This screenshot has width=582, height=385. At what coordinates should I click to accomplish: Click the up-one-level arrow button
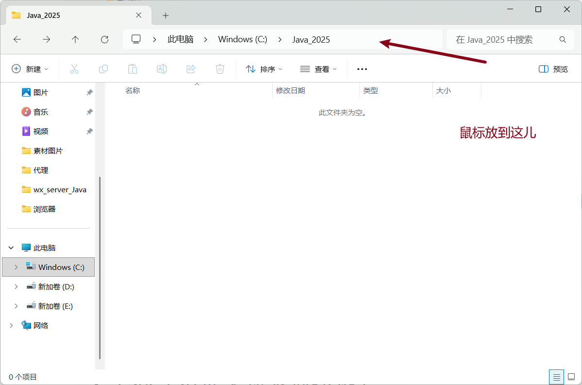[x=75, y=40]
